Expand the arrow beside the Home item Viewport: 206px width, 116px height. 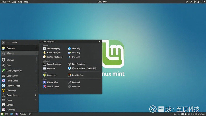36,100
